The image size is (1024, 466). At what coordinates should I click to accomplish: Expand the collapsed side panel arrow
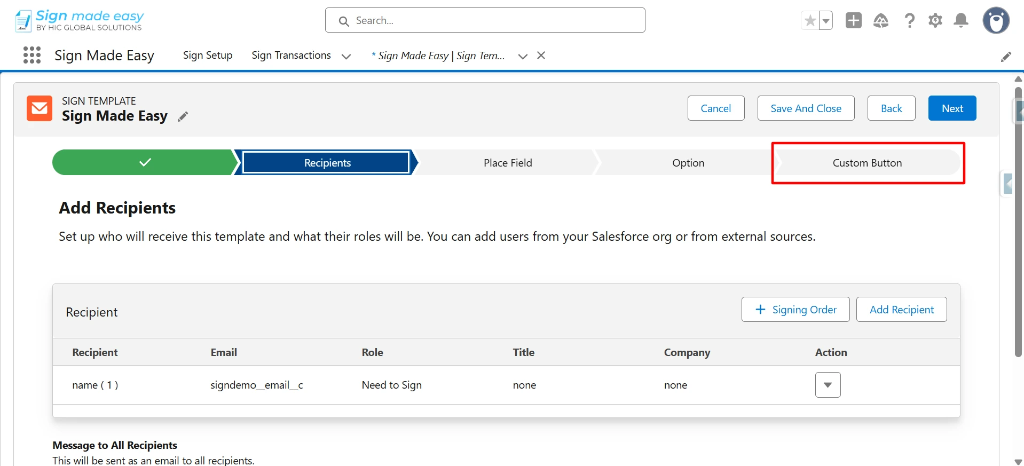1007,184
